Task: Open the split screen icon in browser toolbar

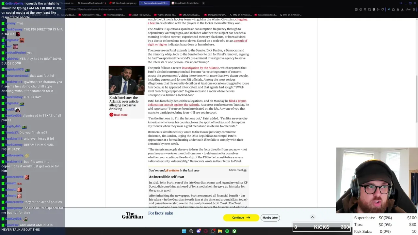Action: [x=356, y=9]
